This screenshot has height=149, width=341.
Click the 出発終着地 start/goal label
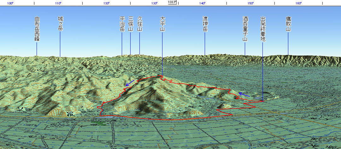[263, 29]
